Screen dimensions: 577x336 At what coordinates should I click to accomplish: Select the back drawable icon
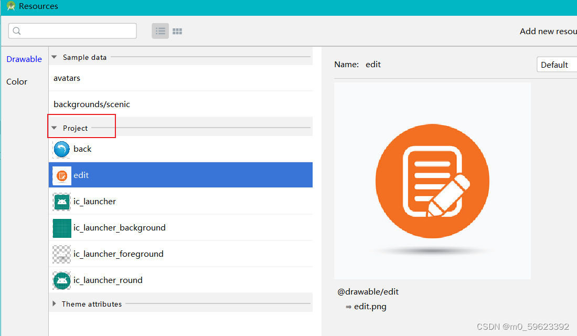point(61,149)
